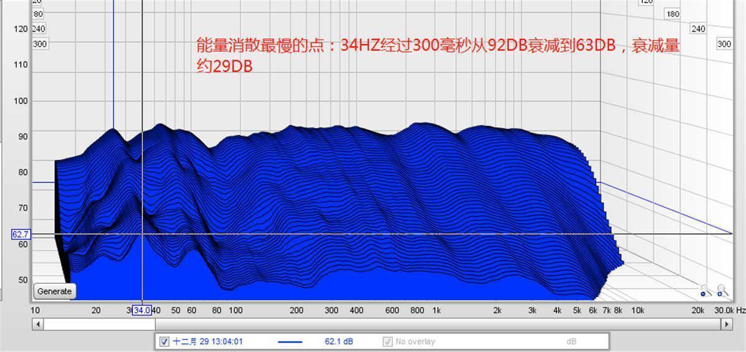The image size is (746, 352).
Task: Click the 180 ms time label on right
Action: click(x=672, y=14)
